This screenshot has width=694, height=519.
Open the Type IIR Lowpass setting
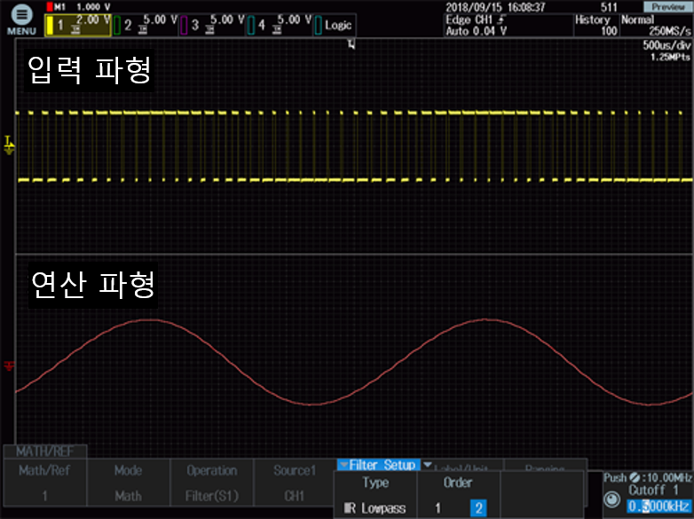375,495
